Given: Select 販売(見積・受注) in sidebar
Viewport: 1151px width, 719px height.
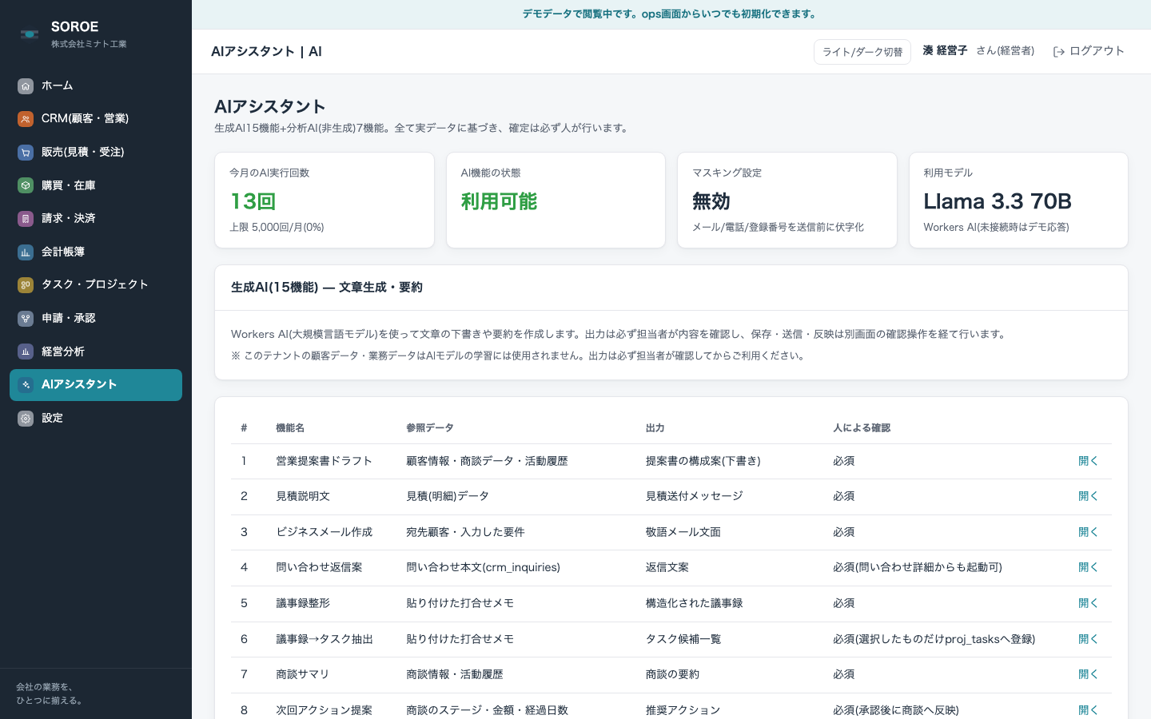Looking at the screenshot, I should (x=96, y=152).
